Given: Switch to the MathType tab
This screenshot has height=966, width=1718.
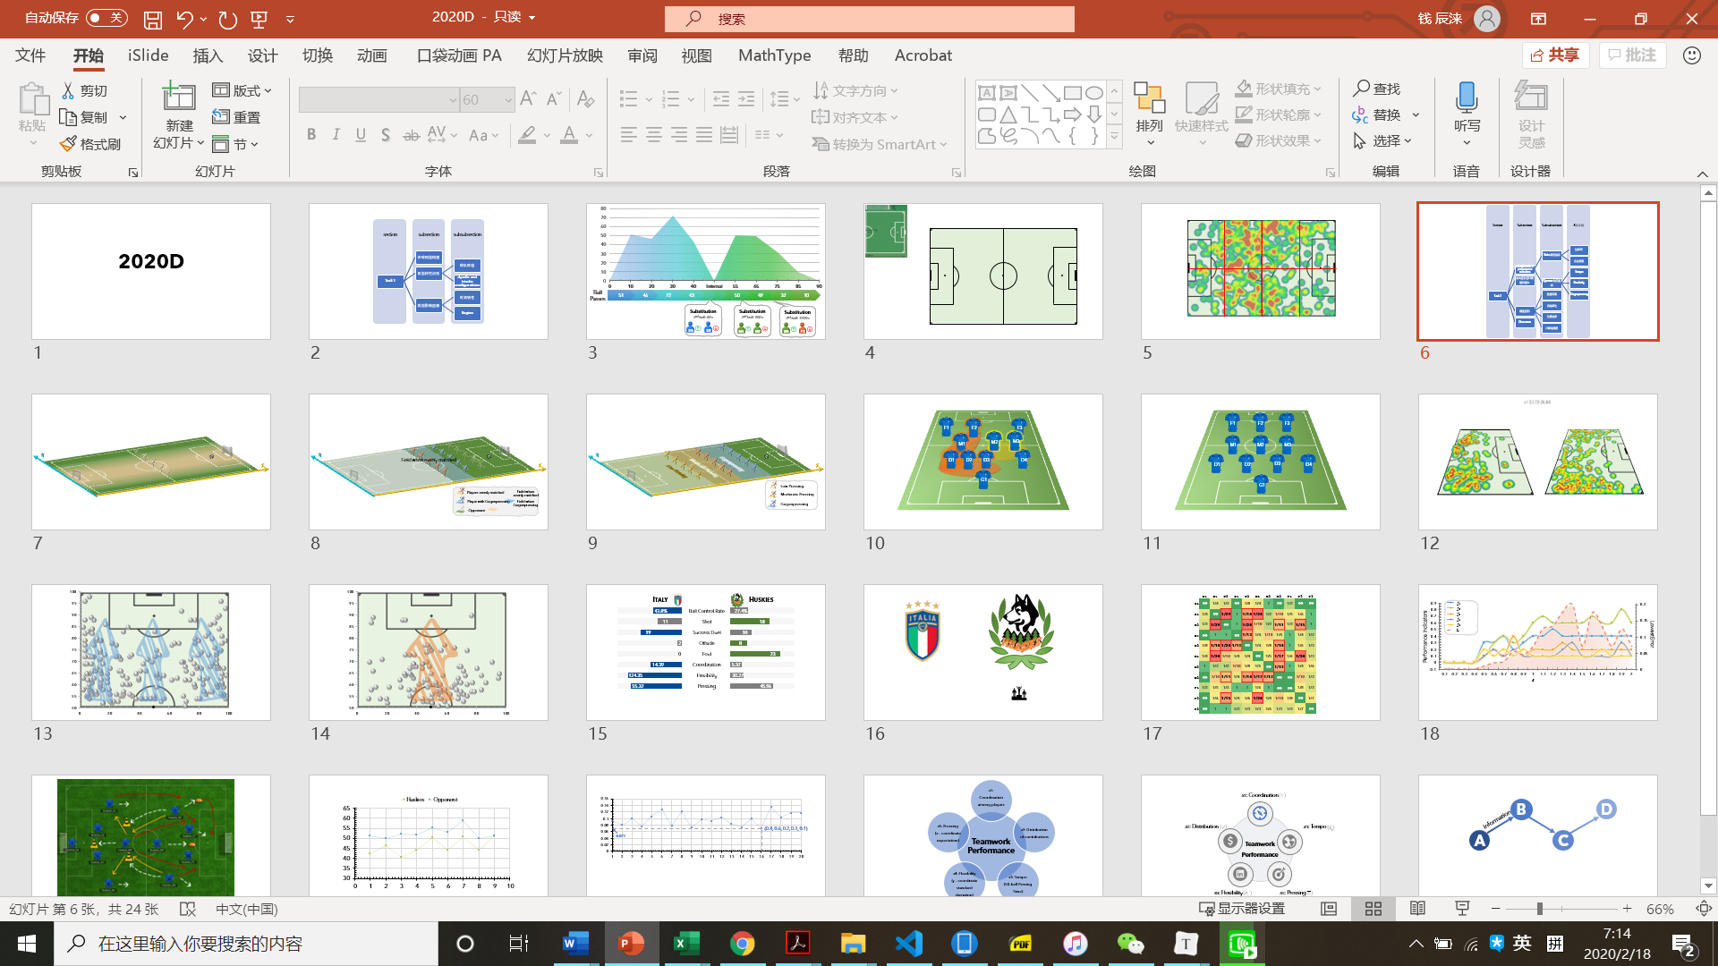Looking at the screenshot, I should click(x=774, y=55).
